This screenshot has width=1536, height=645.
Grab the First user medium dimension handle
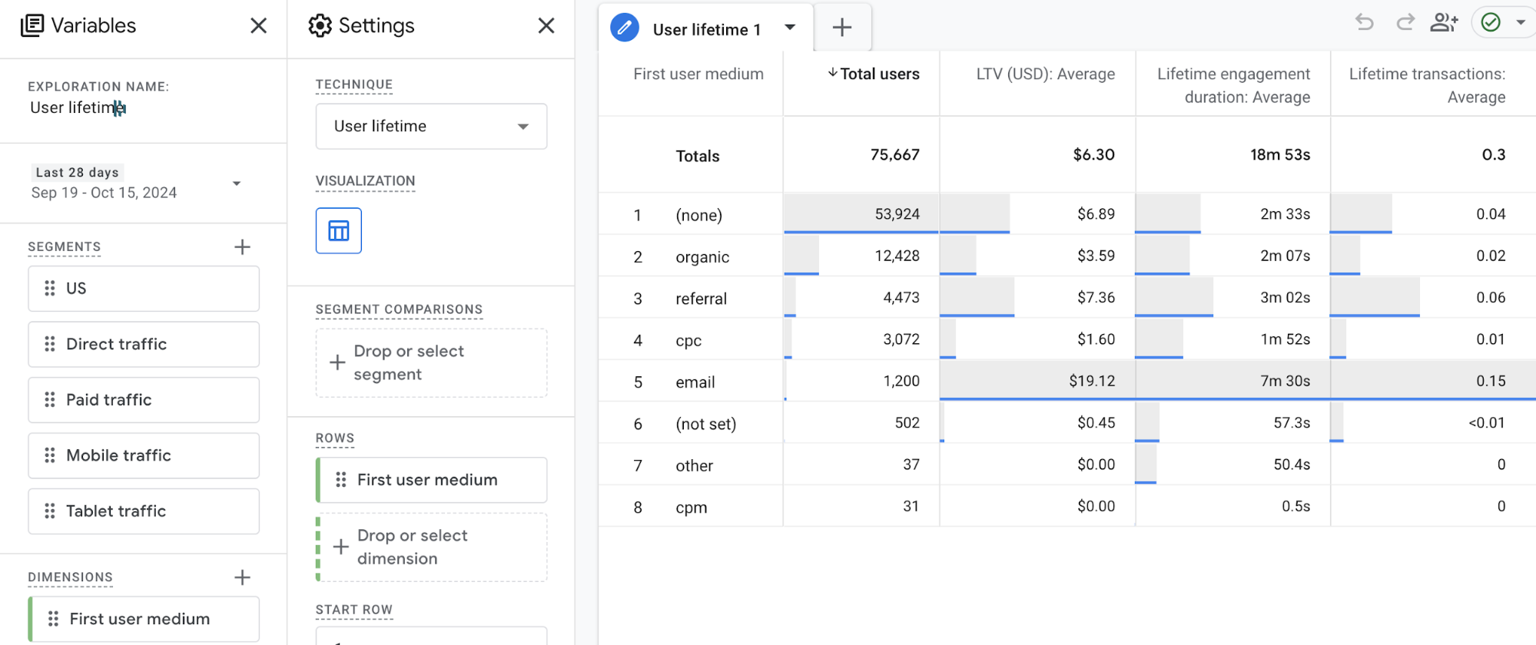pyautogui.click(x=53, y=619)
